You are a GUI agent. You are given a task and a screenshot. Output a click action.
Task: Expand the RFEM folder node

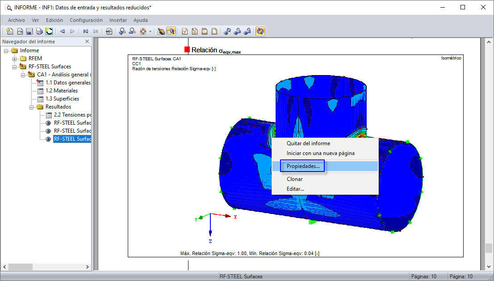point(14,59)
